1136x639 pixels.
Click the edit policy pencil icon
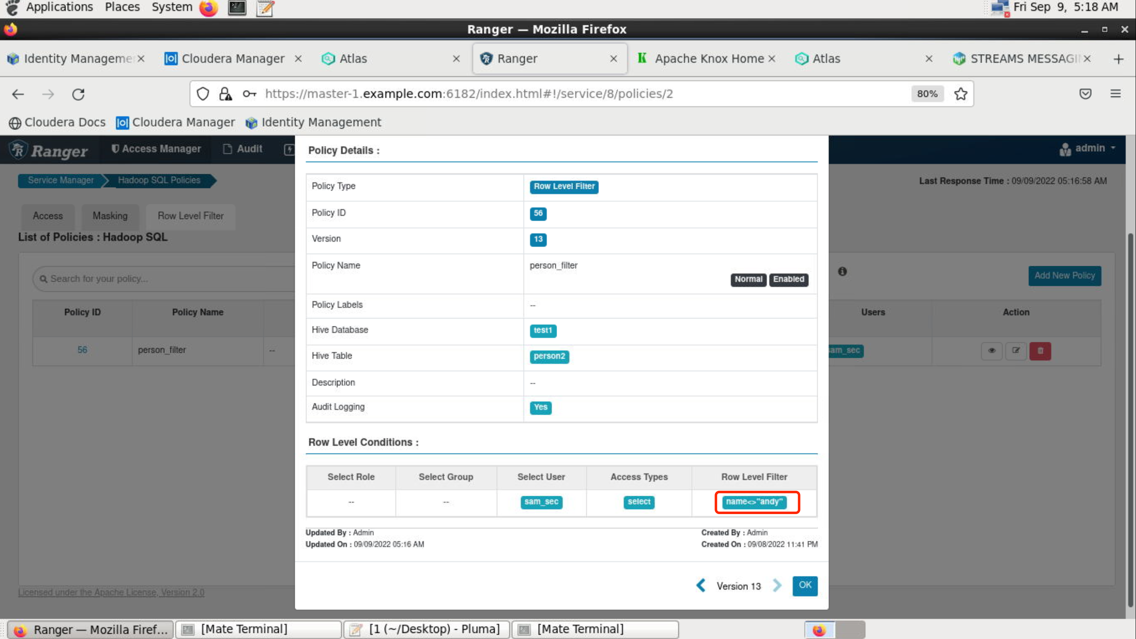(1017, 350)
